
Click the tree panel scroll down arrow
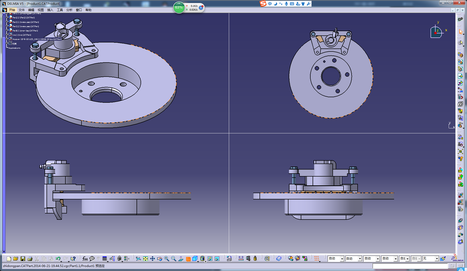pyautogui.click(x=4, y=251)
